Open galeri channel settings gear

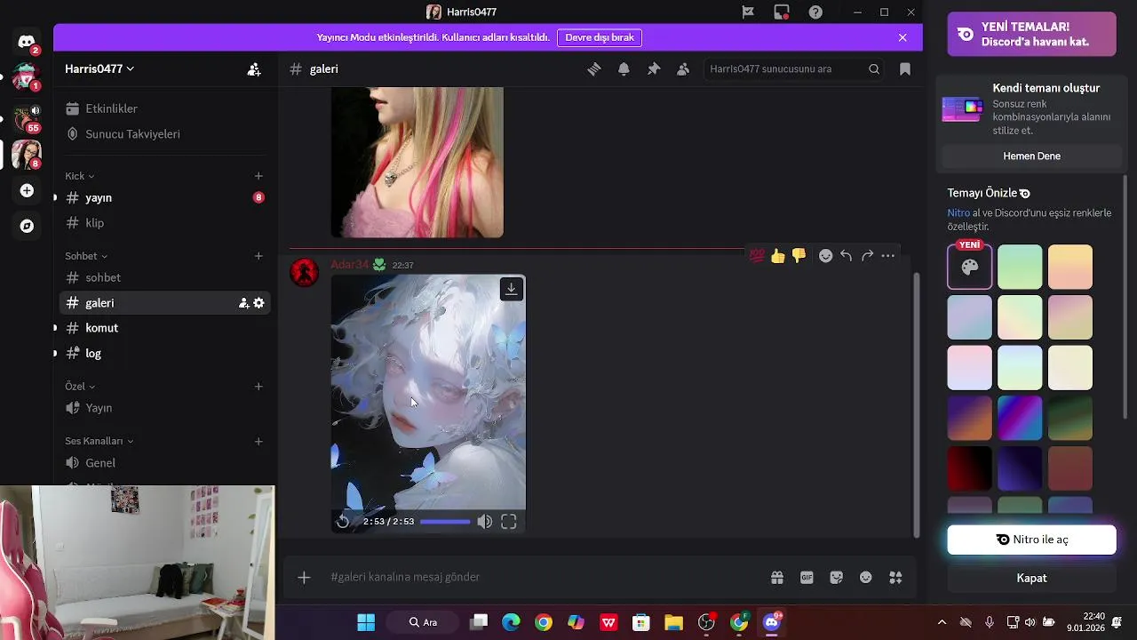258,303
